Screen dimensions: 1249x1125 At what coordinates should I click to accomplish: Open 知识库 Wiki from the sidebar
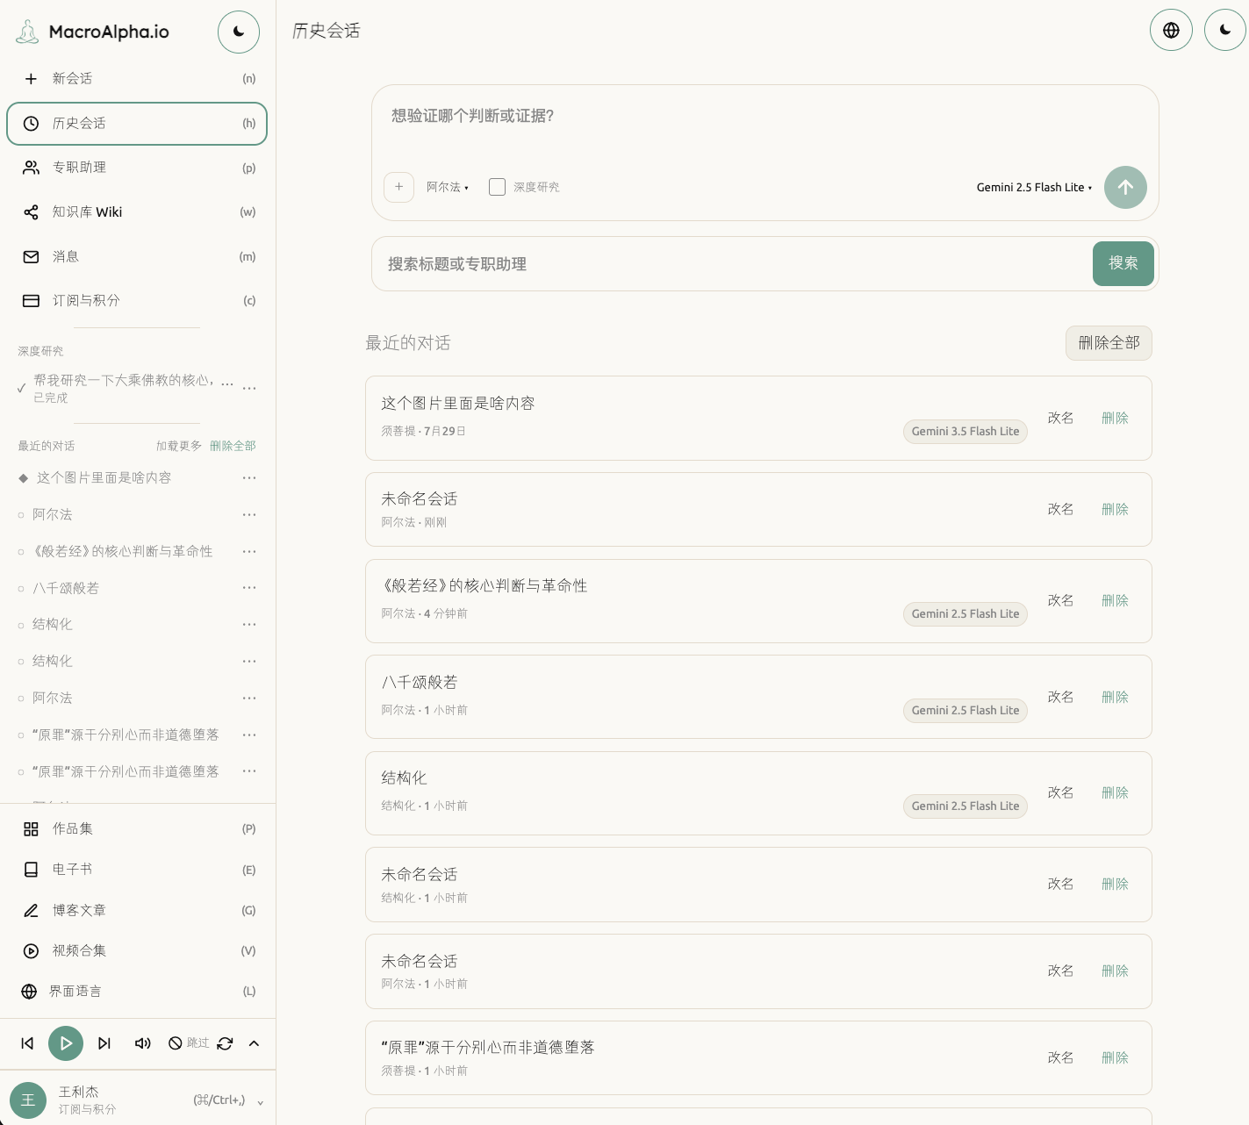coord(137,212)
